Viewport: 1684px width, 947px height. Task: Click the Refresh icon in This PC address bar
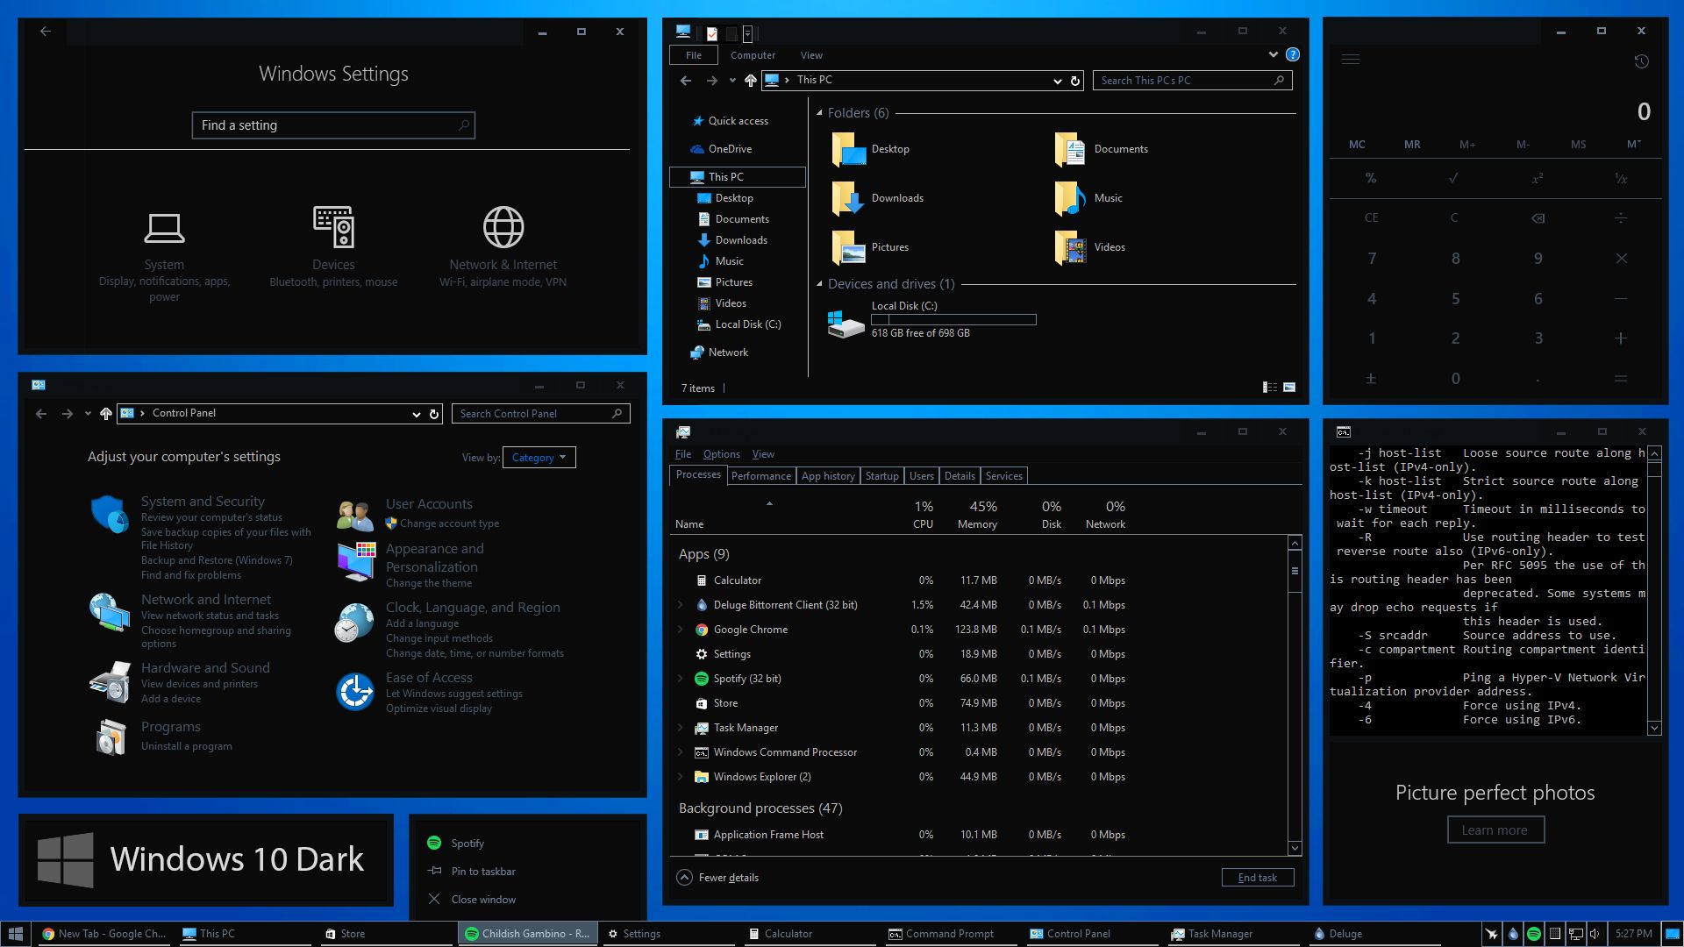pyautogui.click(x=1075, y=81)
